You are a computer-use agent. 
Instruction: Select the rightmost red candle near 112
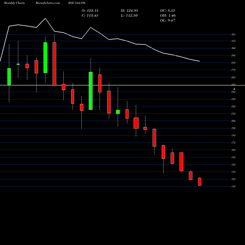(x=199, y=181)
